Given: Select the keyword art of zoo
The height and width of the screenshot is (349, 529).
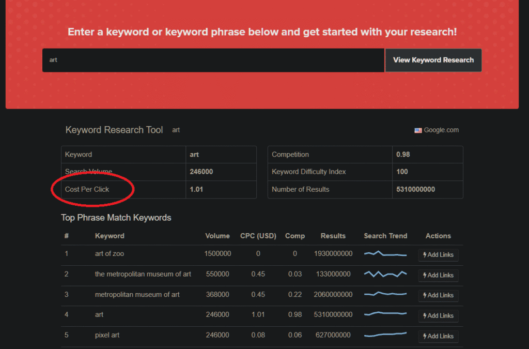Looking at the screenshot, I should 109,253.
